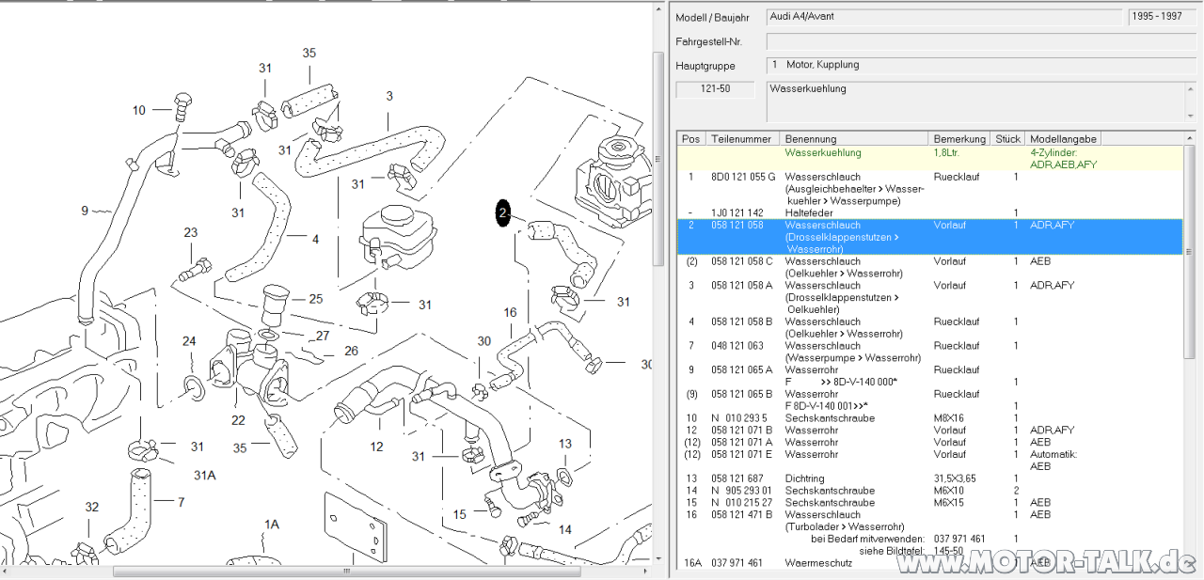Click part callout 22 on the drawing
Screen dimensions: 1204x580
238,420
